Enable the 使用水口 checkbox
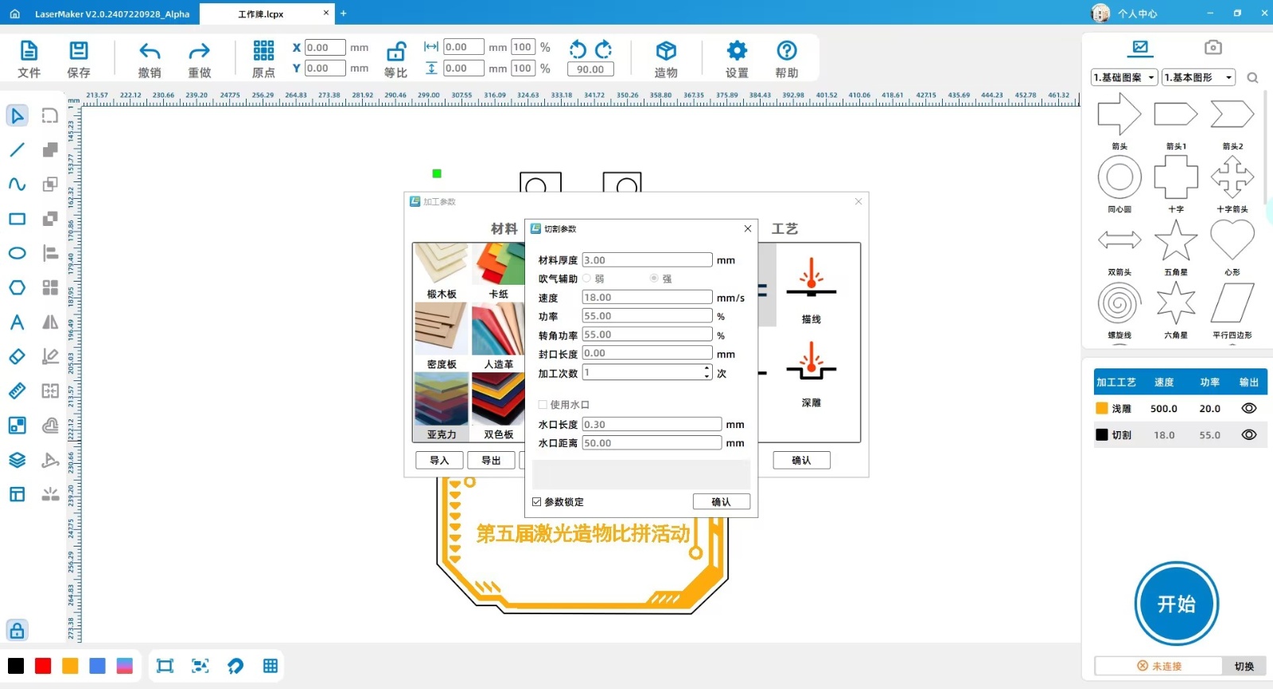Screen dimensions: 1273x689 tap(543, 405)
